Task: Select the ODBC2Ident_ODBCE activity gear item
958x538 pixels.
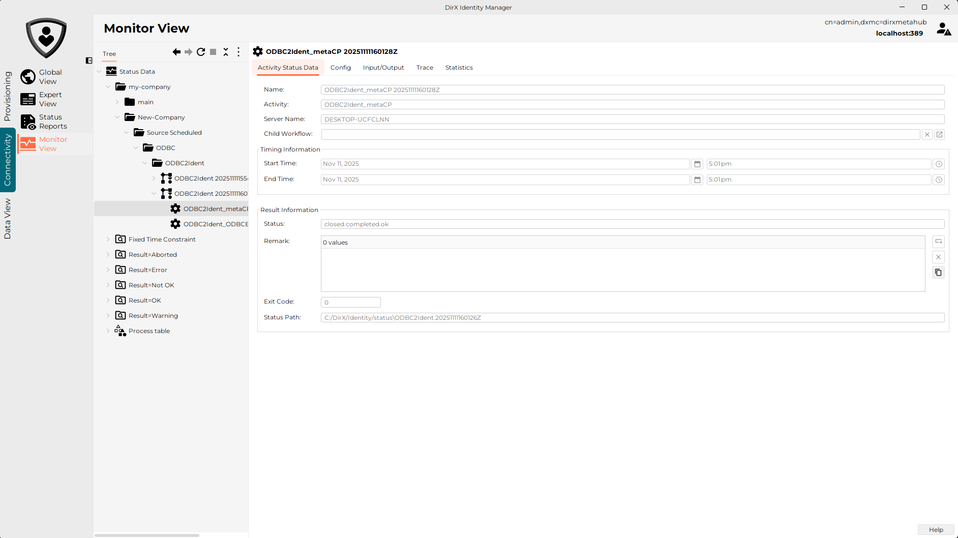Action: coord(209,224)
